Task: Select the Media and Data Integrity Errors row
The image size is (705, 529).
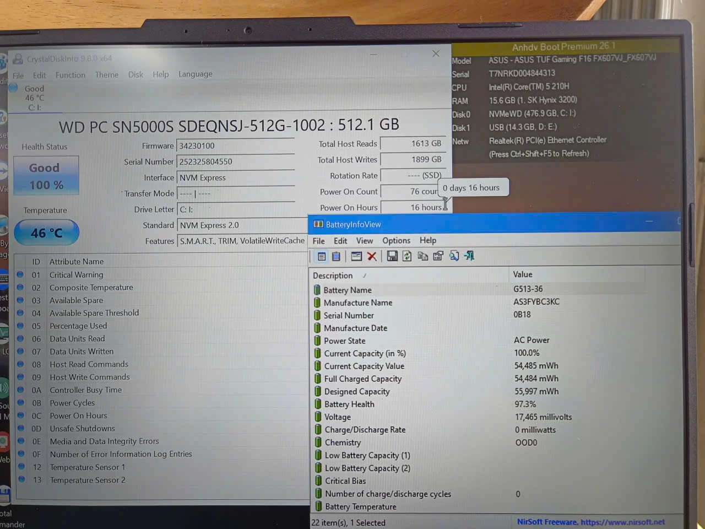Action: 162,441
